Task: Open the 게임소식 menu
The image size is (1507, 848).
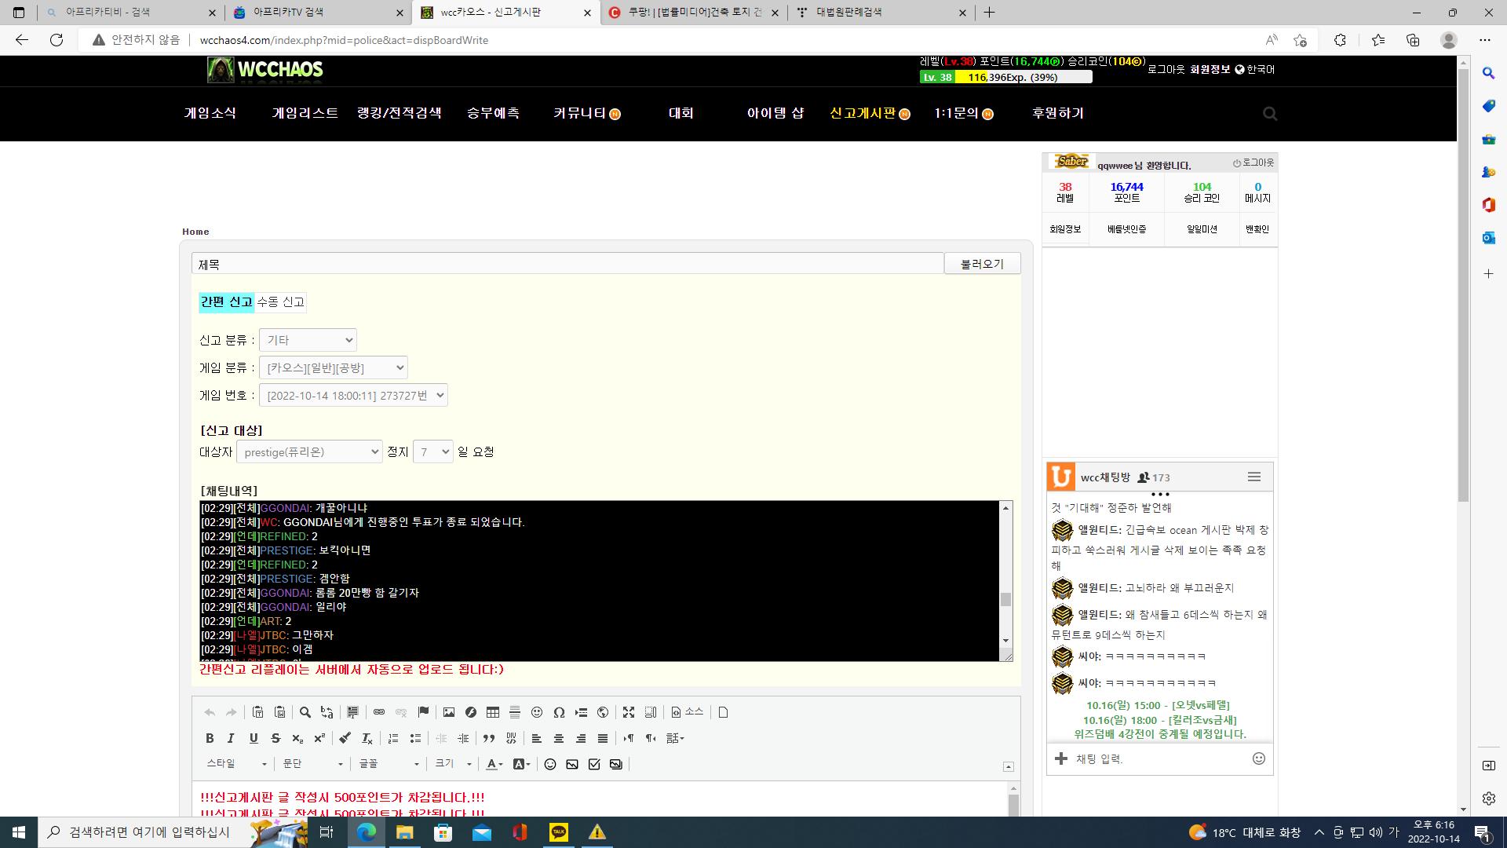Action: (x=210, y=113)
